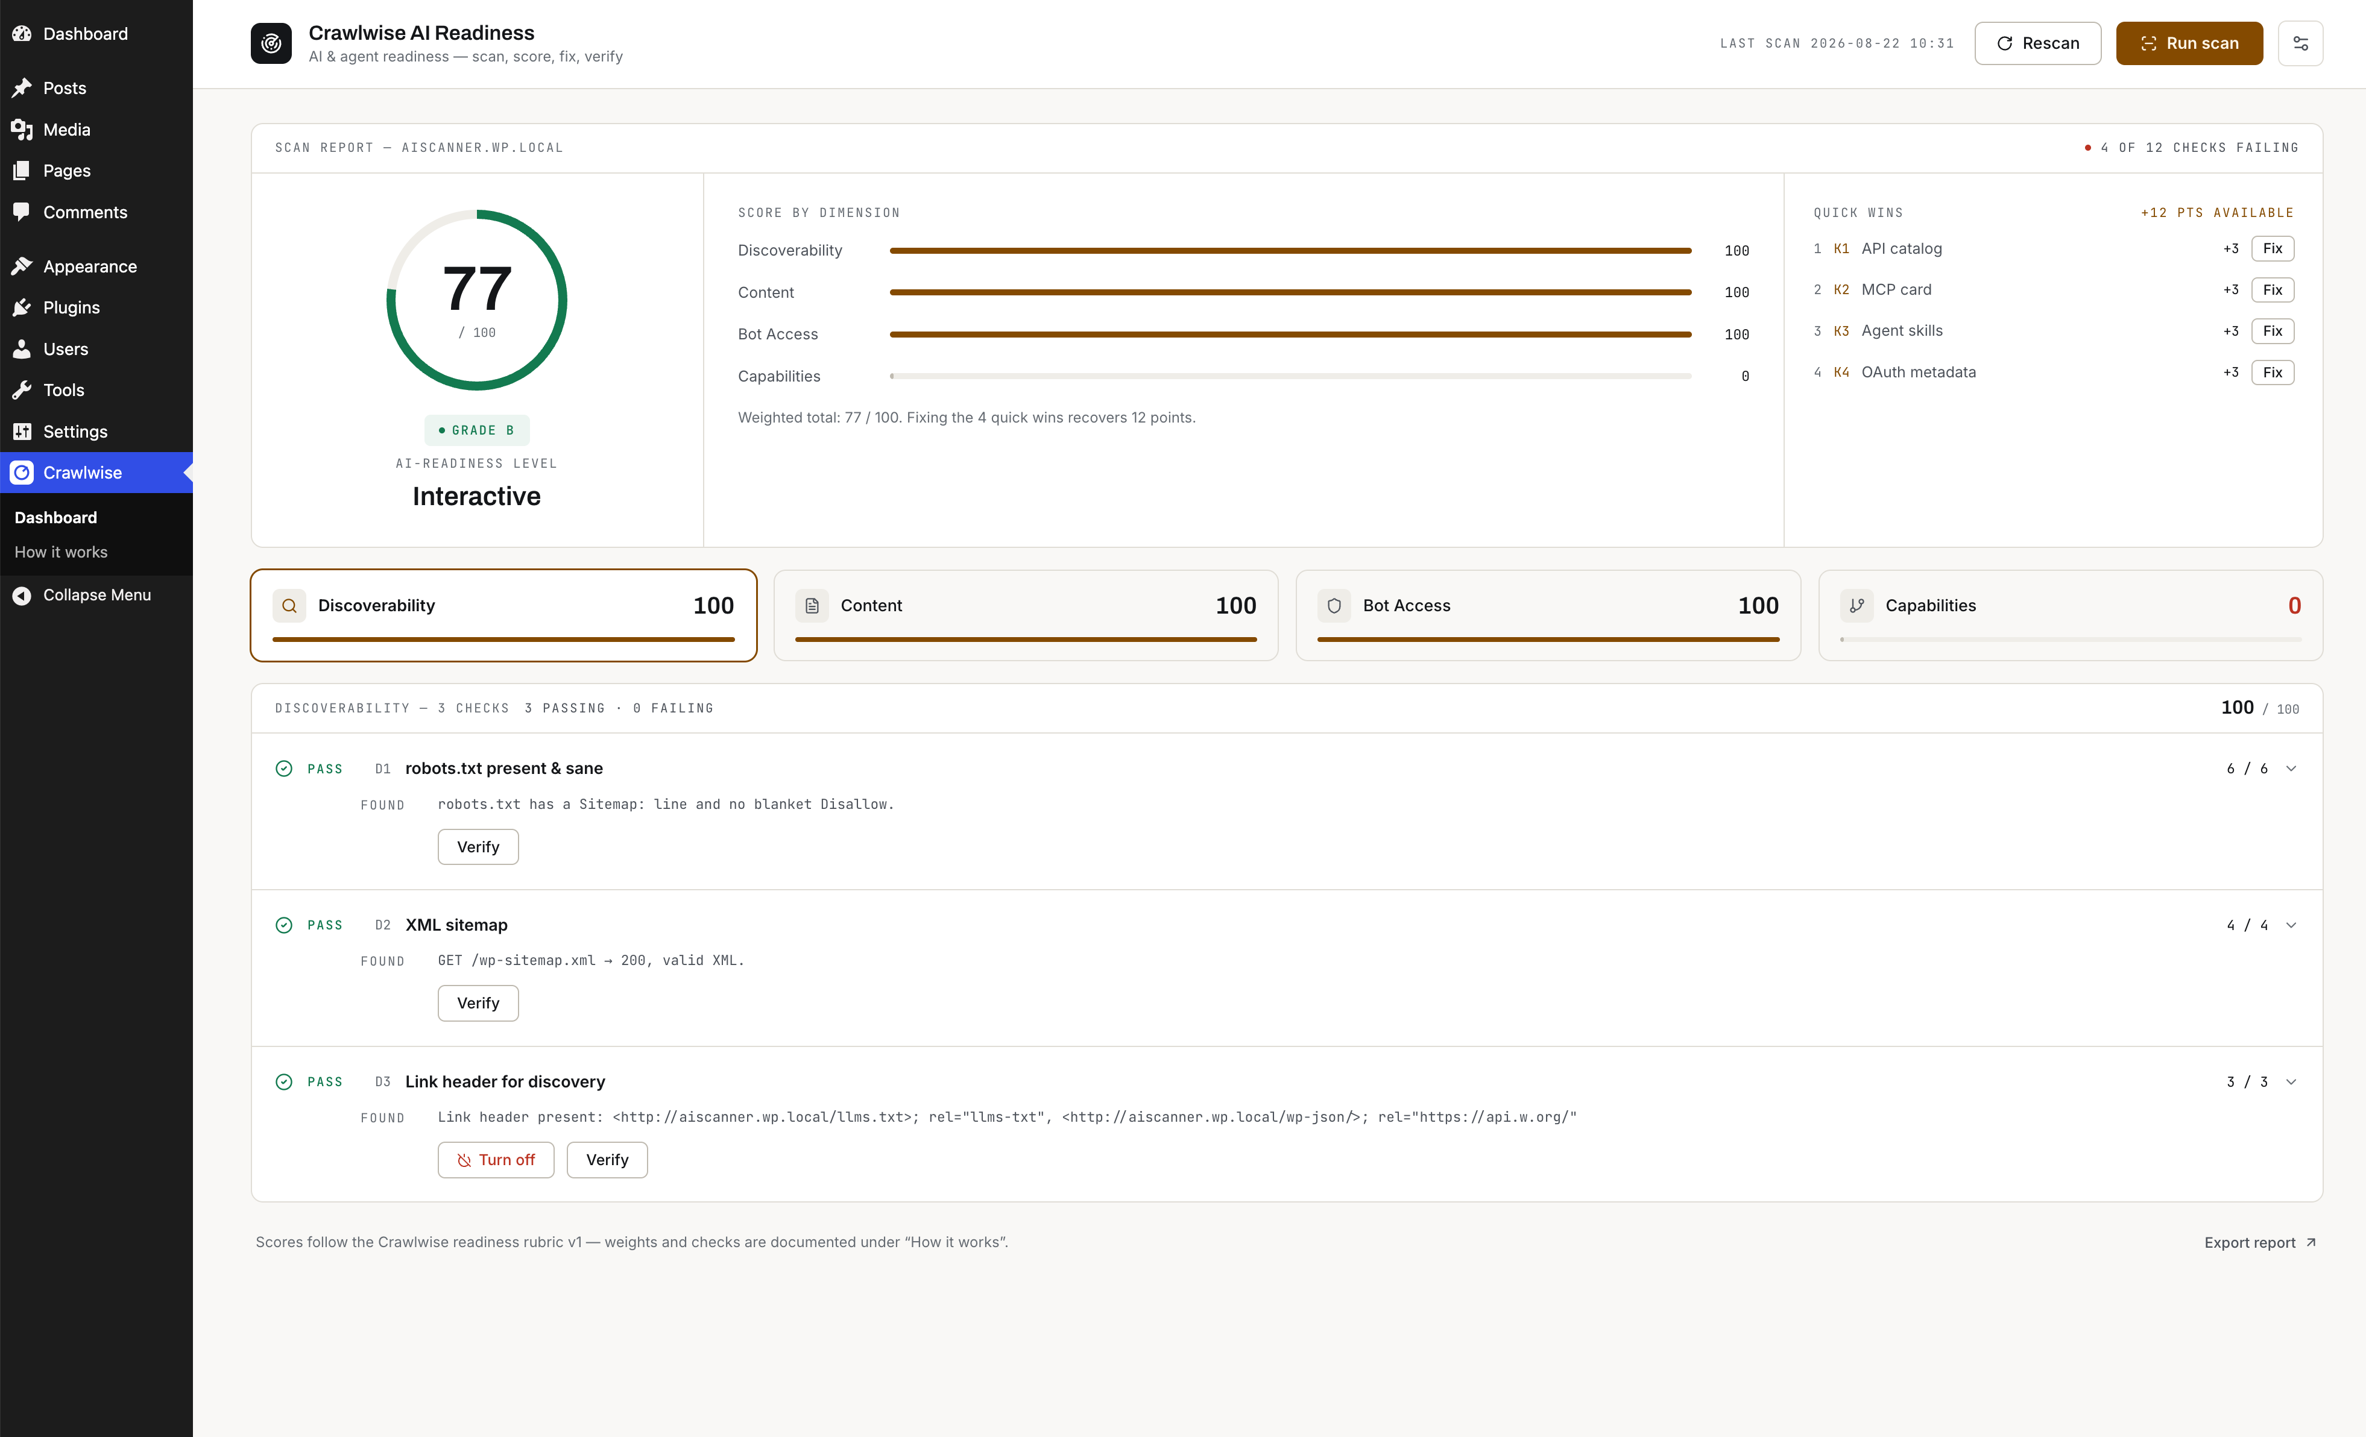2366x1437 pixels.
Task: Click the Crawlwise sidebar menu icon
Action: pos(21,473)
